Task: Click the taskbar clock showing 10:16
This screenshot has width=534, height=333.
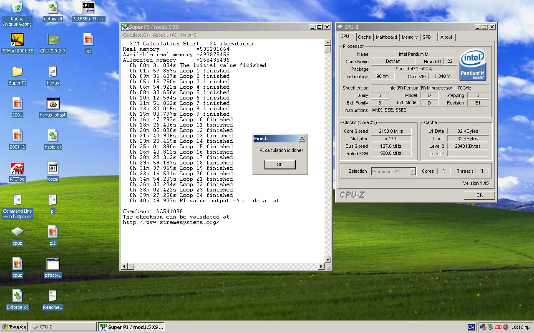Action: [520, 327]
